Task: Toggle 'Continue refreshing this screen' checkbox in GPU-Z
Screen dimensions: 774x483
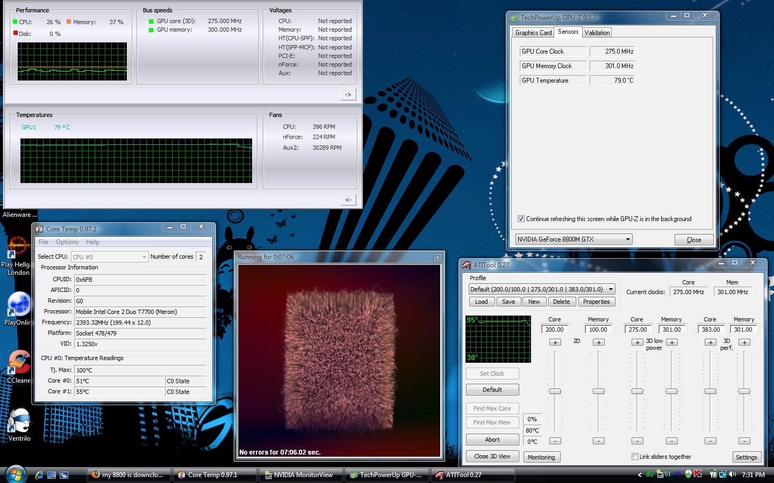Action: click(521, 219)
